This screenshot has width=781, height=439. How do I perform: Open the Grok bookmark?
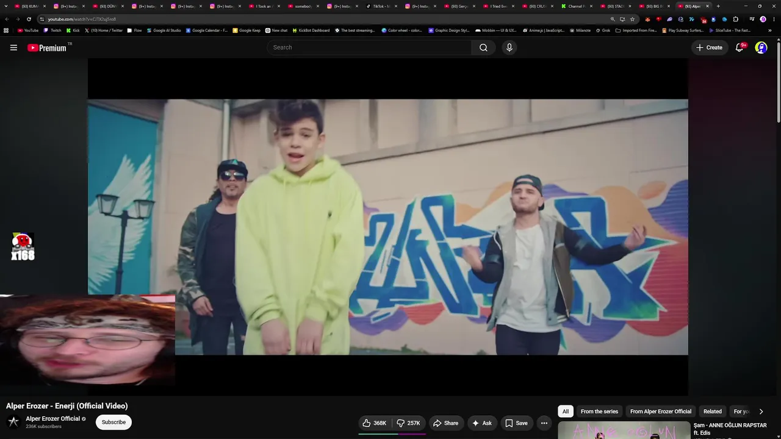[x=602, y=30]
